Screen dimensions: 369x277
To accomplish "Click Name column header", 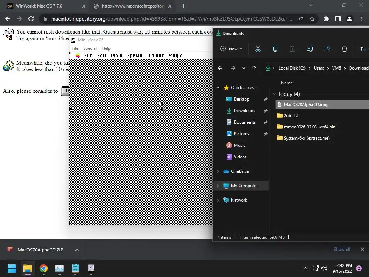I will [x=286, y=83].
